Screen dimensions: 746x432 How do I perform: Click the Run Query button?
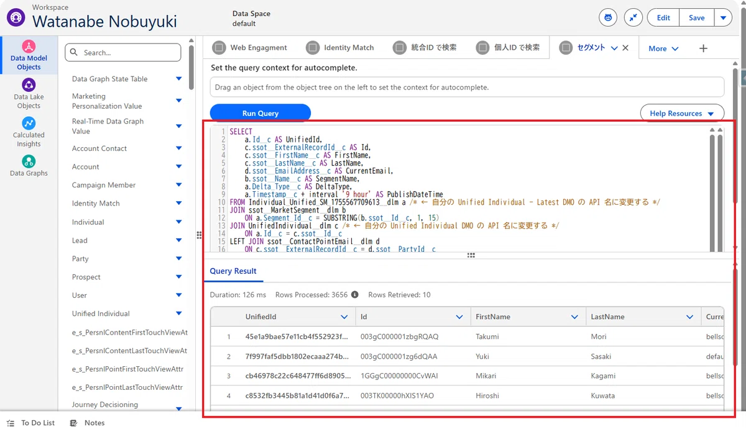pos(260,114)
